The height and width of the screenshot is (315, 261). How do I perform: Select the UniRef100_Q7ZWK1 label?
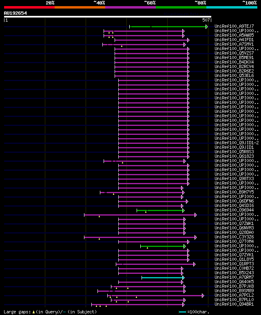click(234, 224)
